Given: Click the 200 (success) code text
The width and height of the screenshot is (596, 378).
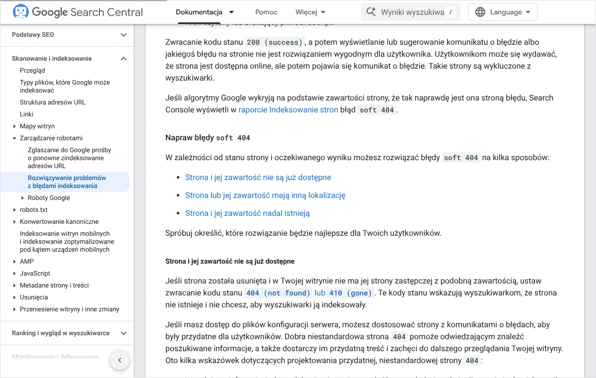Looking at the screenshot, I should 274,42.
